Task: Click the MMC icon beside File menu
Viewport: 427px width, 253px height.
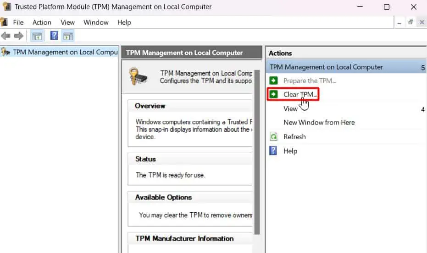Action: pos(4,22)
